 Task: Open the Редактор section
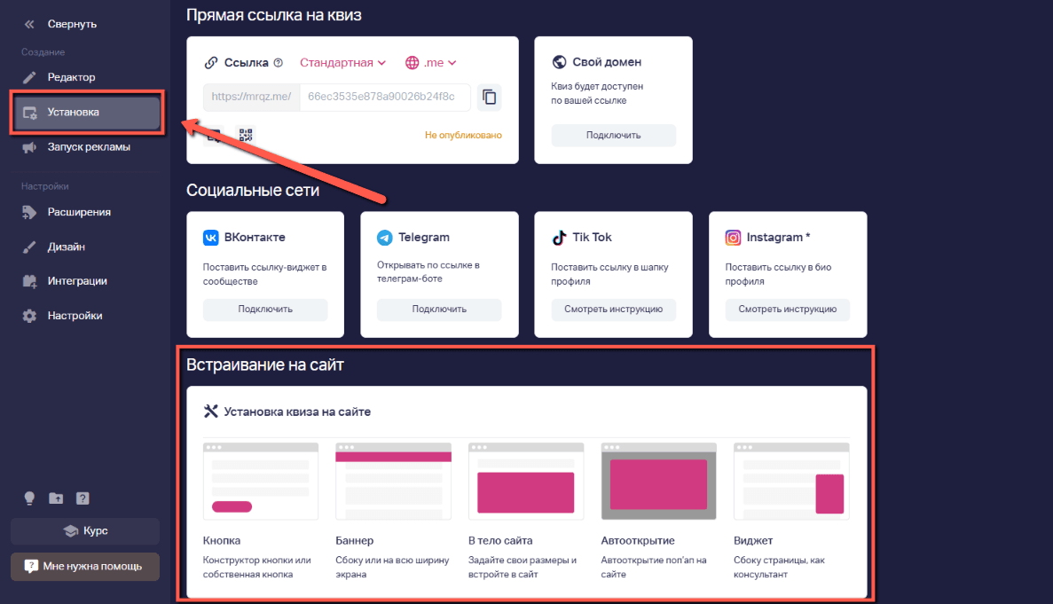click(60, 77)
